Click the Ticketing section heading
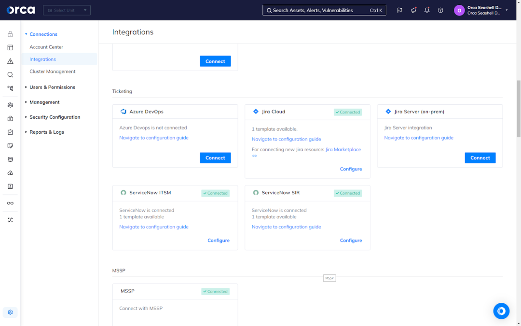 [122, 91]
